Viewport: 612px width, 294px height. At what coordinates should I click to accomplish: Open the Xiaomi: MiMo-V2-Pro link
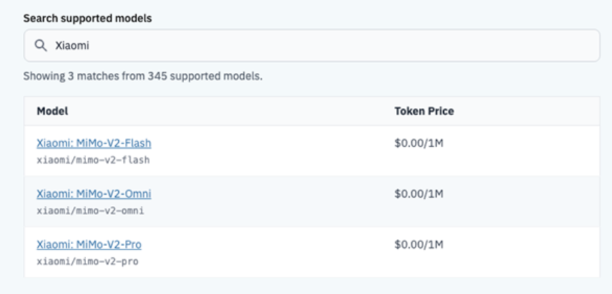tap(89, 244)
